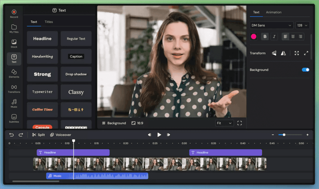Start a Voiceover recording
Screen dimensions: 319x189
click(x=61, y=135)
